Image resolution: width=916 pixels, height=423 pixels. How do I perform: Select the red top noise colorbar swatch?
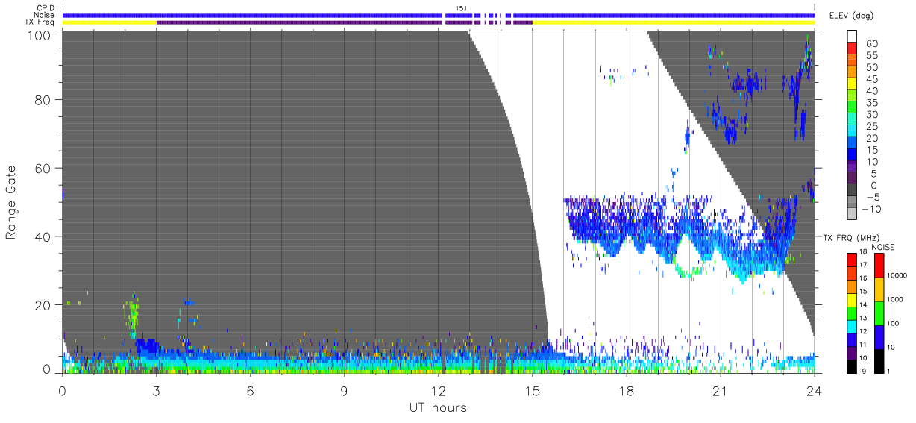[879, 265]
